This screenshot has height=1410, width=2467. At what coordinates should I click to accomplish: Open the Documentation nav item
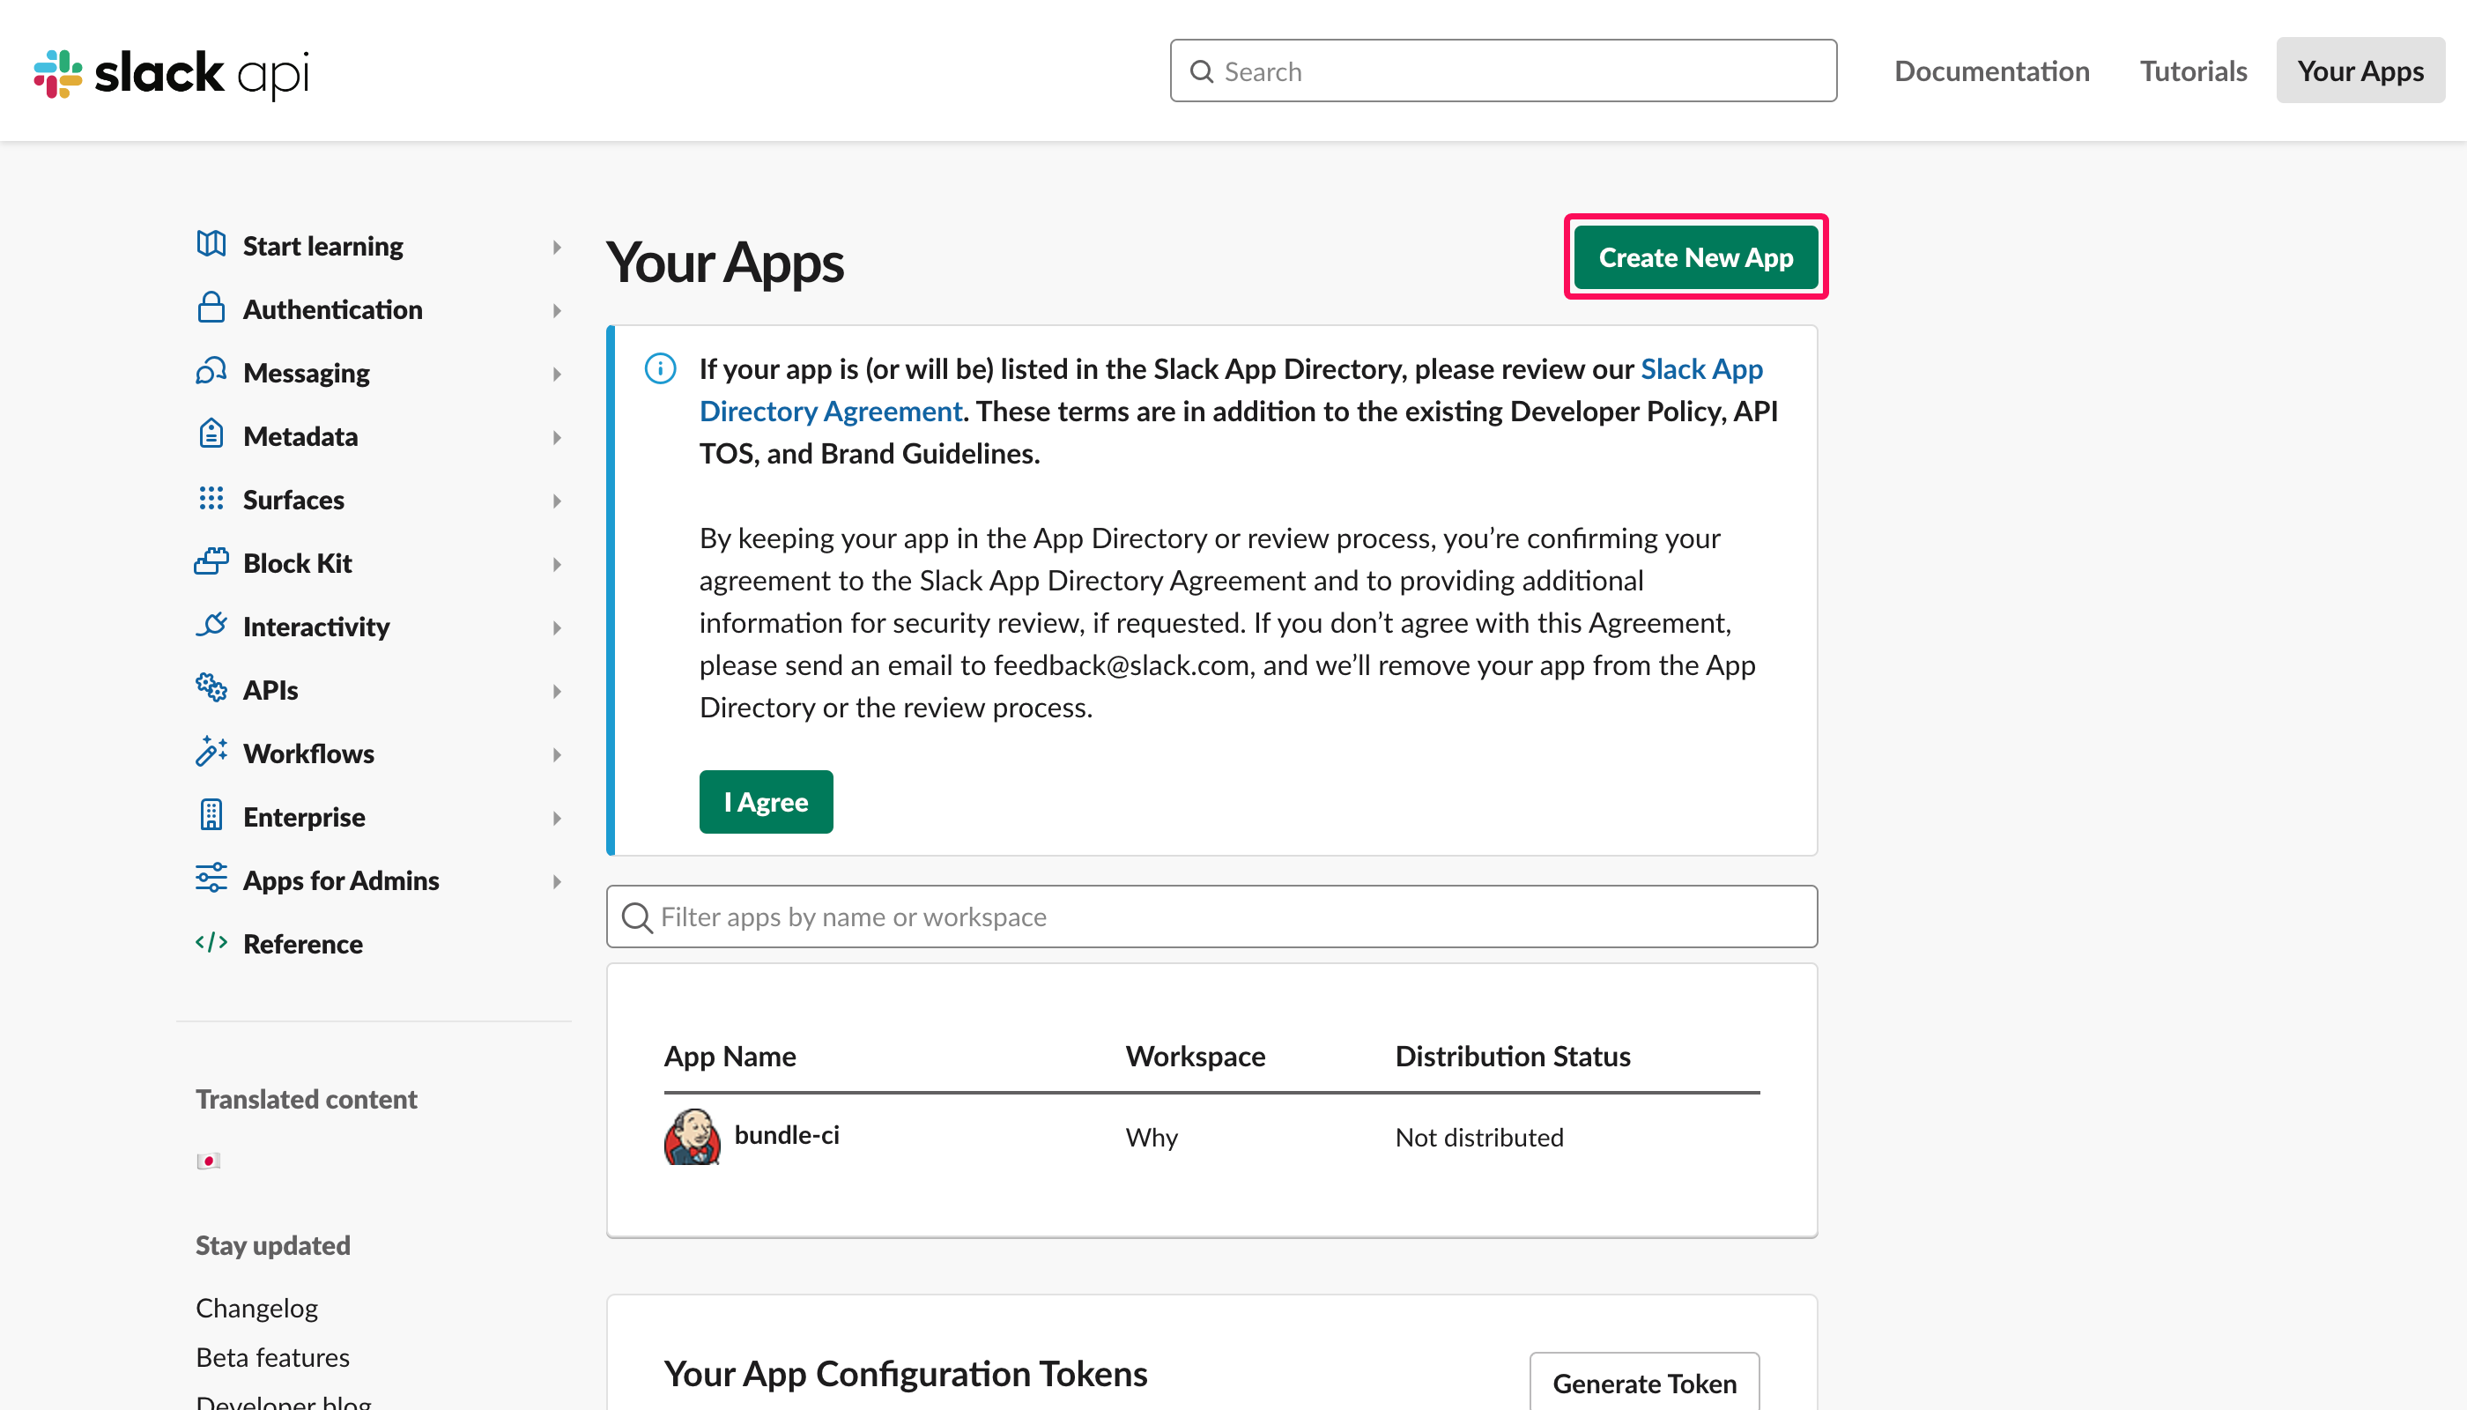coord(1990,70)
